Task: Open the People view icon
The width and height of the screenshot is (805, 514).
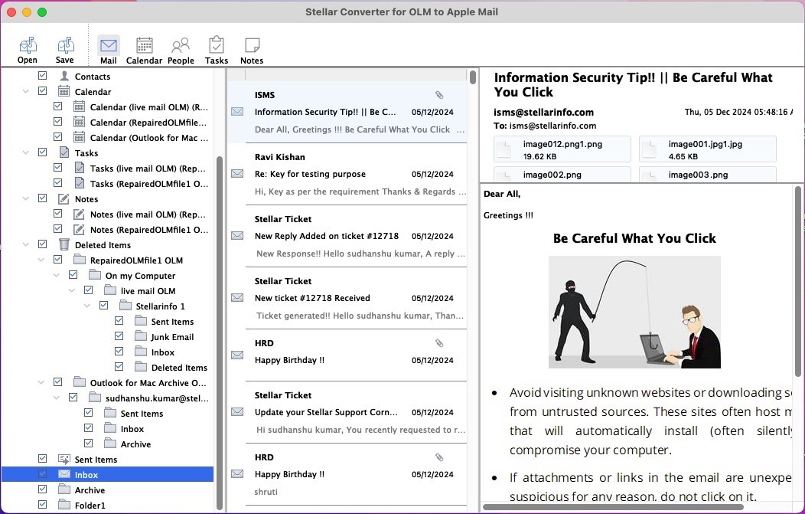Action: 181,49
